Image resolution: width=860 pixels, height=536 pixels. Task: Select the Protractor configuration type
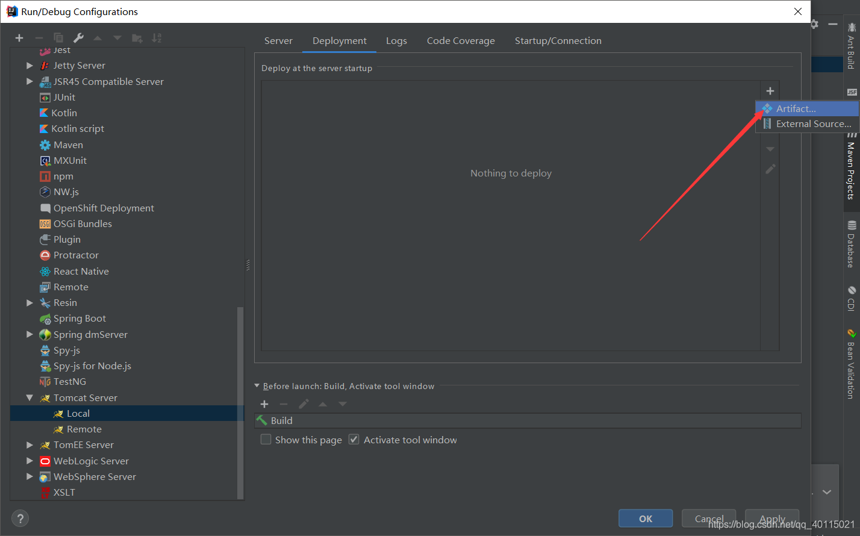coord(69,255)
